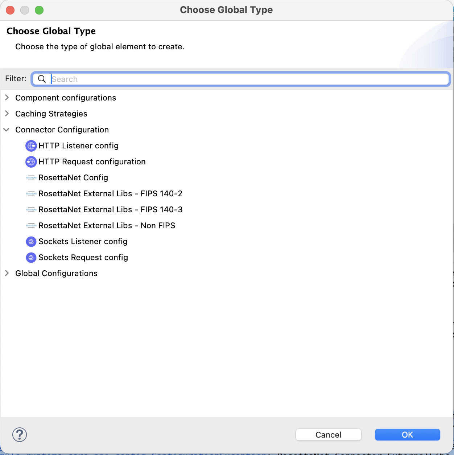Focus the Filter search field
This screenshot has width=454, height=455.
coord(241,79)
